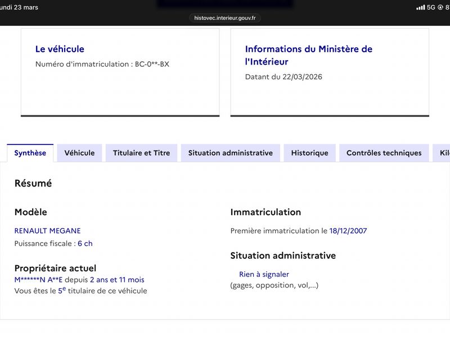The width and height of the screenshot is (450, 337).
Task: Click the Rien à signaler status
Action: [264, 274]
